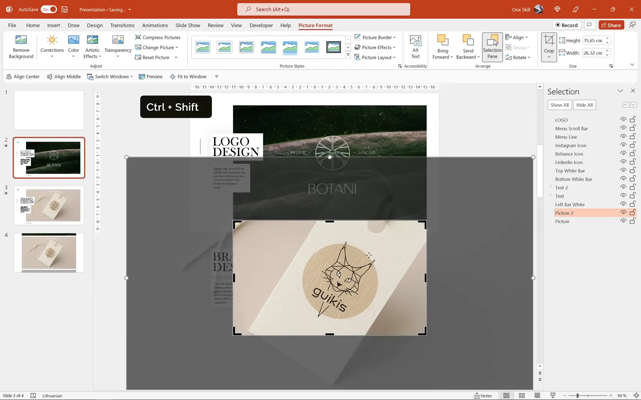Click Preview in the quick access bar
Viewport: 641px width, 400px height.
(x=151, y=77)
